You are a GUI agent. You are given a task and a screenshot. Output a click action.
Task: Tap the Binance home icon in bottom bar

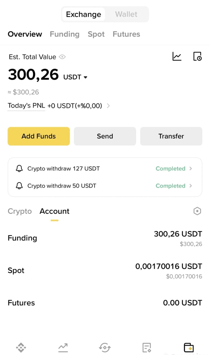(21, 347)
